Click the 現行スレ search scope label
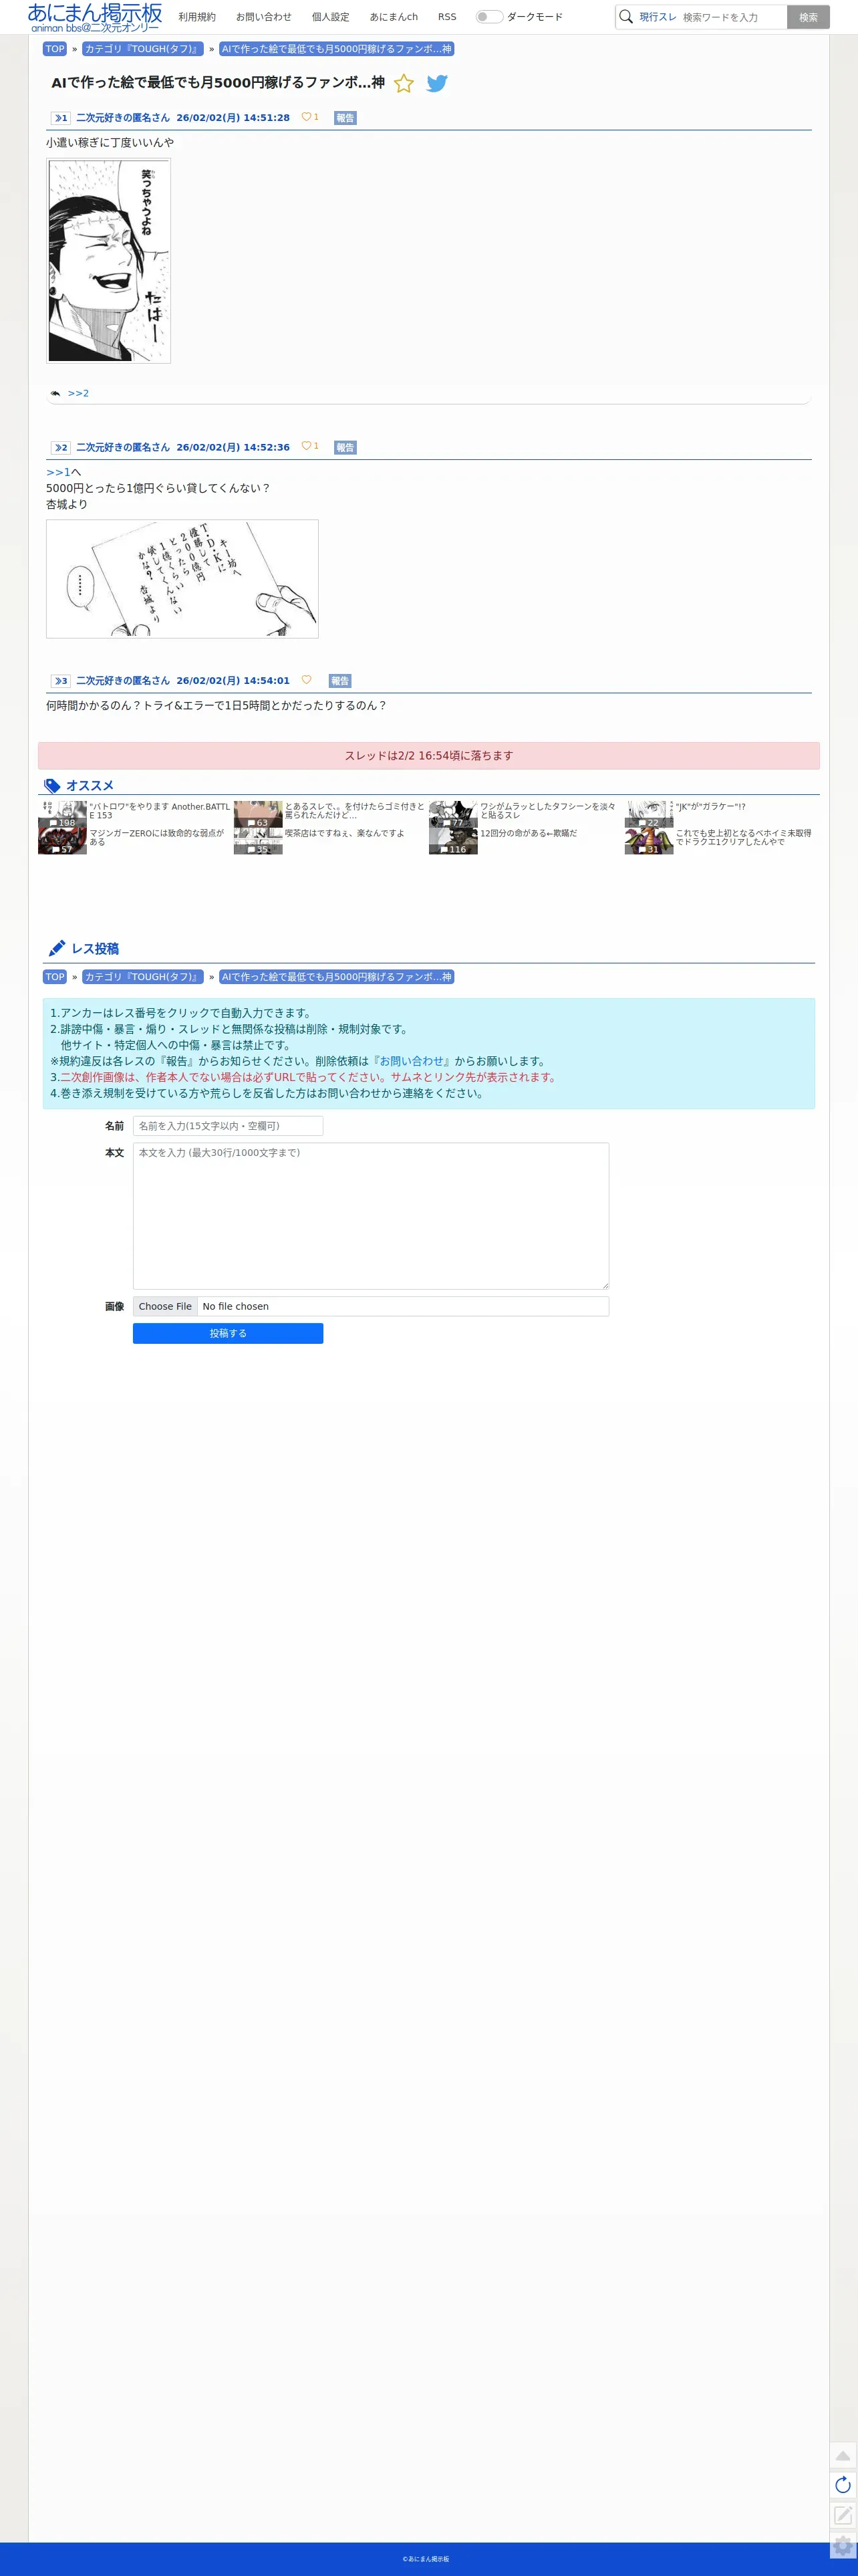The width and height of the screenshot is (858, 2576). [658, 17]
